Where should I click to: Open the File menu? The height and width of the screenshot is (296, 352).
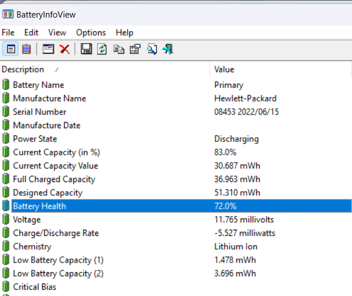[x=8, y=32]
